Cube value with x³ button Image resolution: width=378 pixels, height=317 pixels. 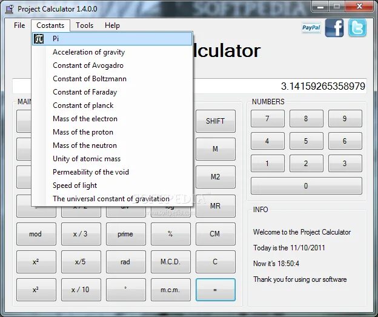point(36,290)
